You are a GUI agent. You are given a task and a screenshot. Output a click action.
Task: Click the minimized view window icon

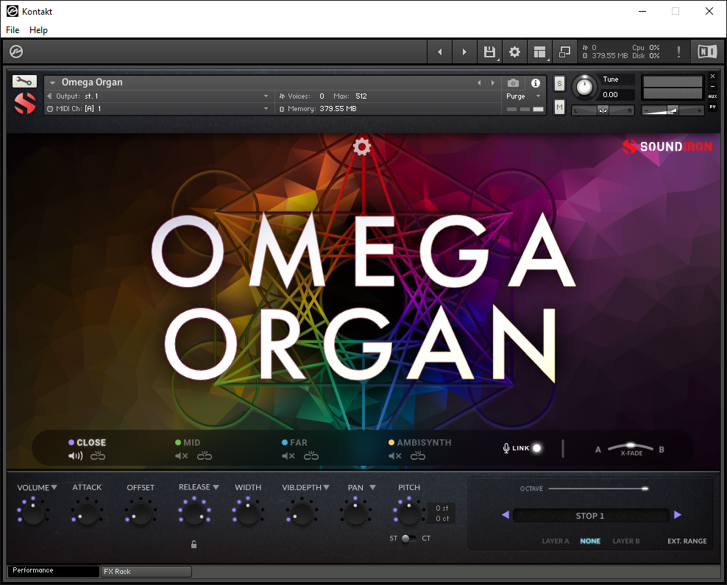tap(564, 52)
